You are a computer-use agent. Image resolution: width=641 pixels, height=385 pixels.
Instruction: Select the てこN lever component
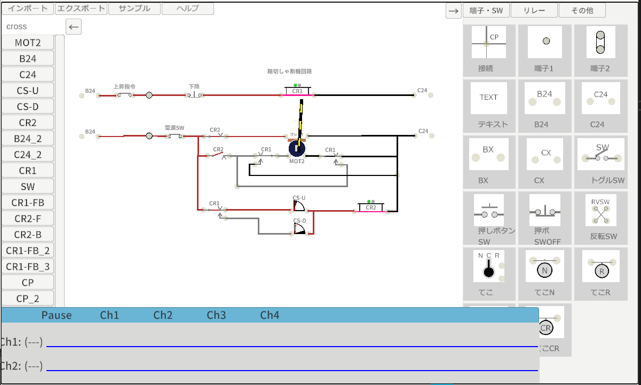544,267
